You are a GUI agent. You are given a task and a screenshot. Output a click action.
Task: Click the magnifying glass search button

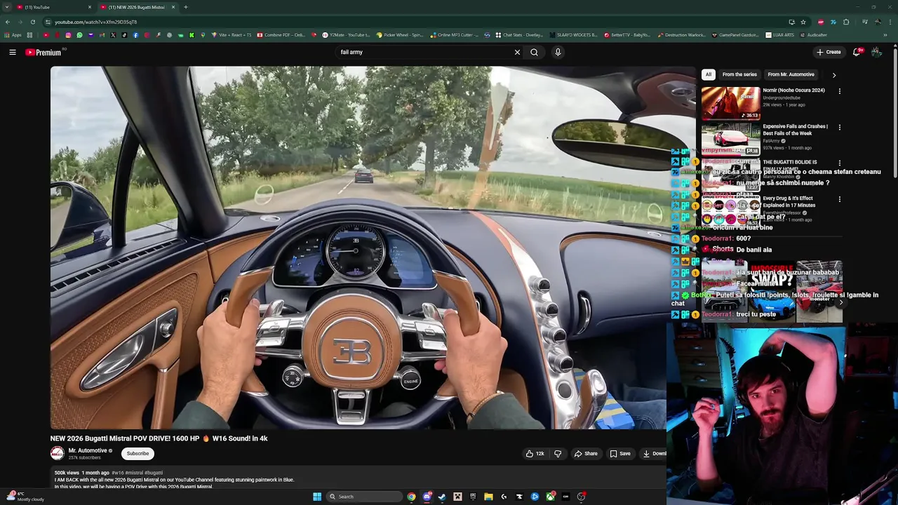pyautogui.click(x=534, y=52)
